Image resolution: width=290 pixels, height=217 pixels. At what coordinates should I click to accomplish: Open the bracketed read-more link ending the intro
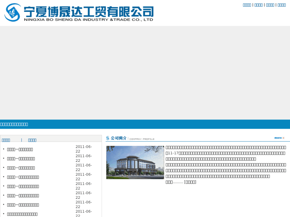coord(190,182)
